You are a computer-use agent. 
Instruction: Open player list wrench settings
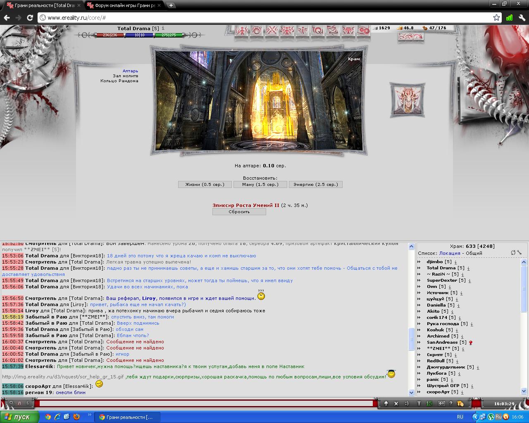pos(519,252)
